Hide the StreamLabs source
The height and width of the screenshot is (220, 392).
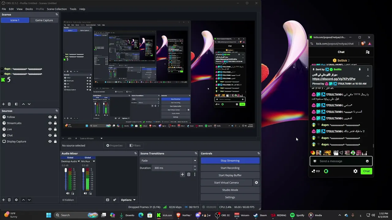coord(50,123)
